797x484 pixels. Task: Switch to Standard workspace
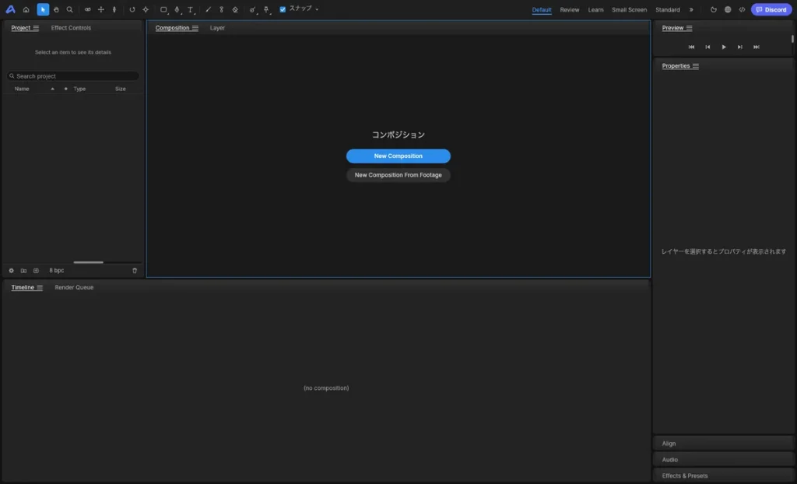(x=667, y=9)
